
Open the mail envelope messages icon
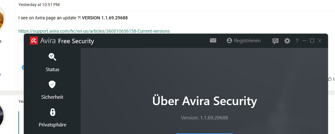pyautogui.click(x=213, y=40)
